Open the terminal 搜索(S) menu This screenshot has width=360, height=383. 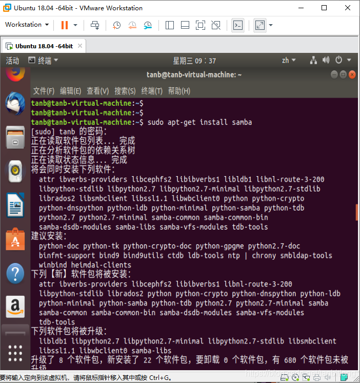pos(125,91)
